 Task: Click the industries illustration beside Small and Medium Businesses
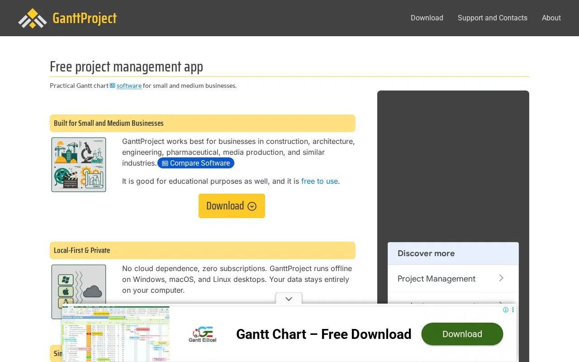[79, 165]
